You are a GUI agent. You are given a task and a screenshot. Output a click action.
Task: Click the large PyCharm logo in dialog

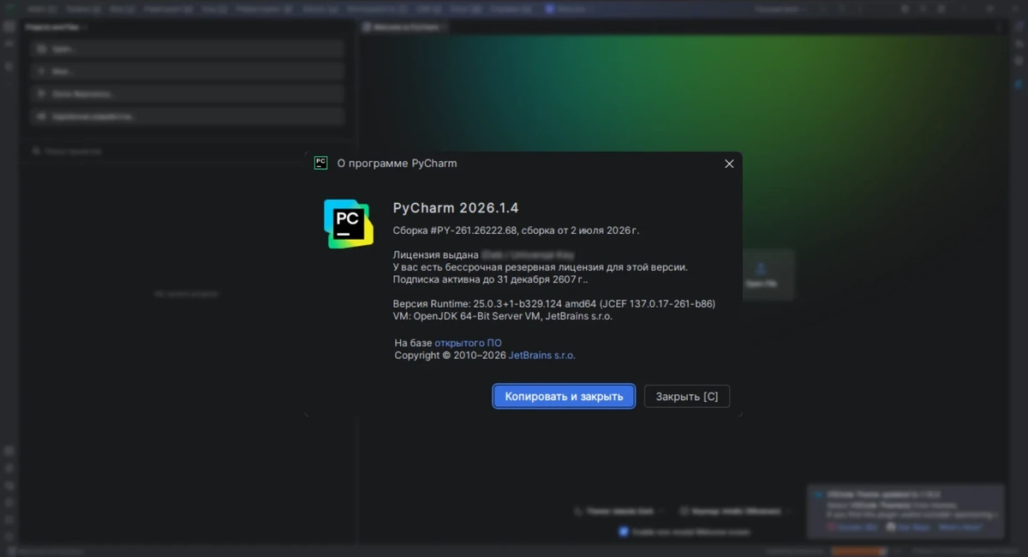pyautogui.click(x=349, y=224)
